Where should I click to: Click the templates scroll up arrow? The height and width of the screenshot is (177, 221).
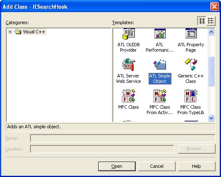pyautogui.click(x=211, y=32)
